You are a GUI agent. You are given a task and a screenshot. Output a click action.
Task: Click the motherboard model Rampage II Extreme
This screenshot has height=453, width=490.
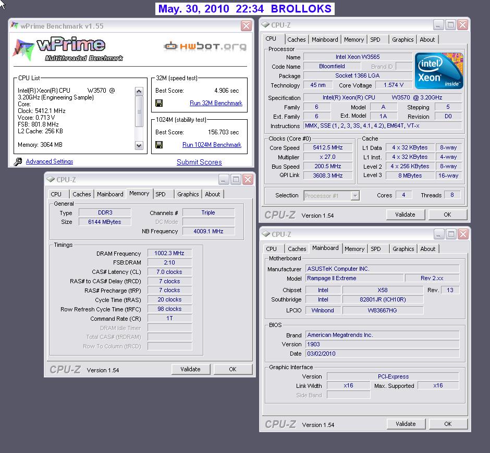point(354,278)
